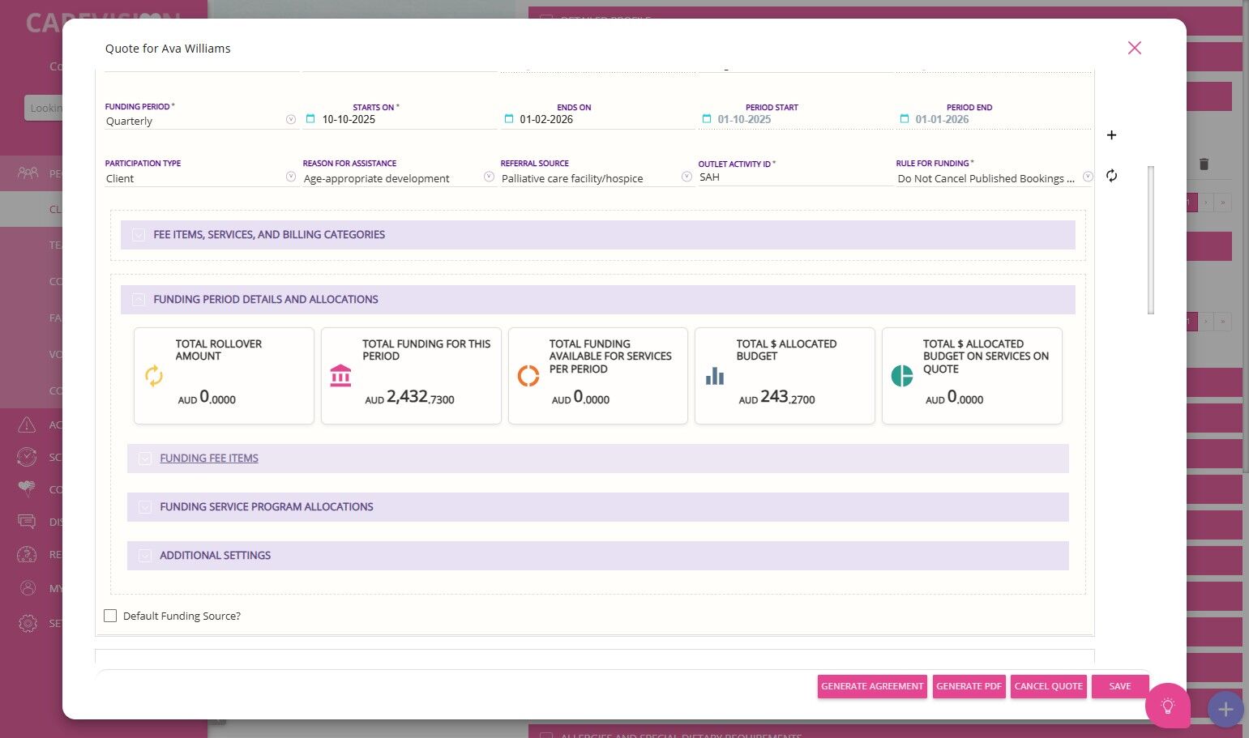Expand the Funding Fee Items section box
The image size is (1249, 738).
145,459
